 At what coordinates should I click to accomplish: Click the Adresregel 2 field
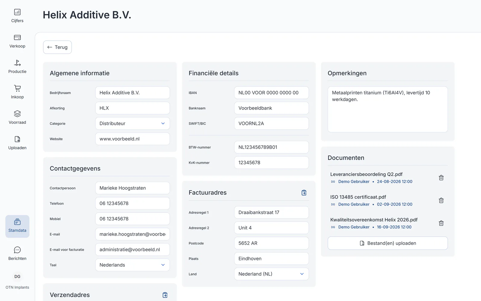tap(271, 228)
